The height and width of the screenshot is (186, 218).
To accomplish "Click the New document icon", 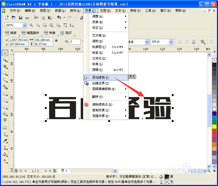I will coord(7,18).
